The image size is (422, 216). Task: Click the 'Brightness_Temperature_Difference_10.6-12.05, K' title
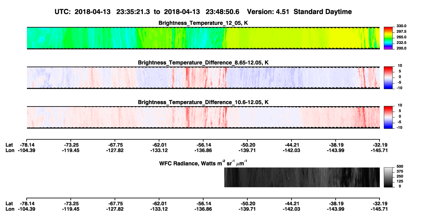point(203,102)
